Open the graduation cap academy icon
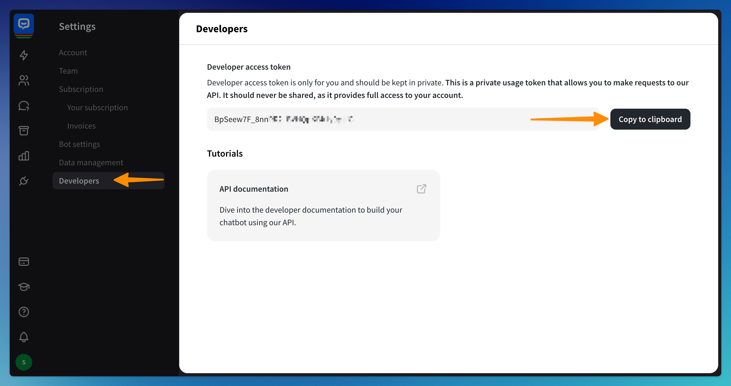731x386 pixels. (x=24, y=287)
